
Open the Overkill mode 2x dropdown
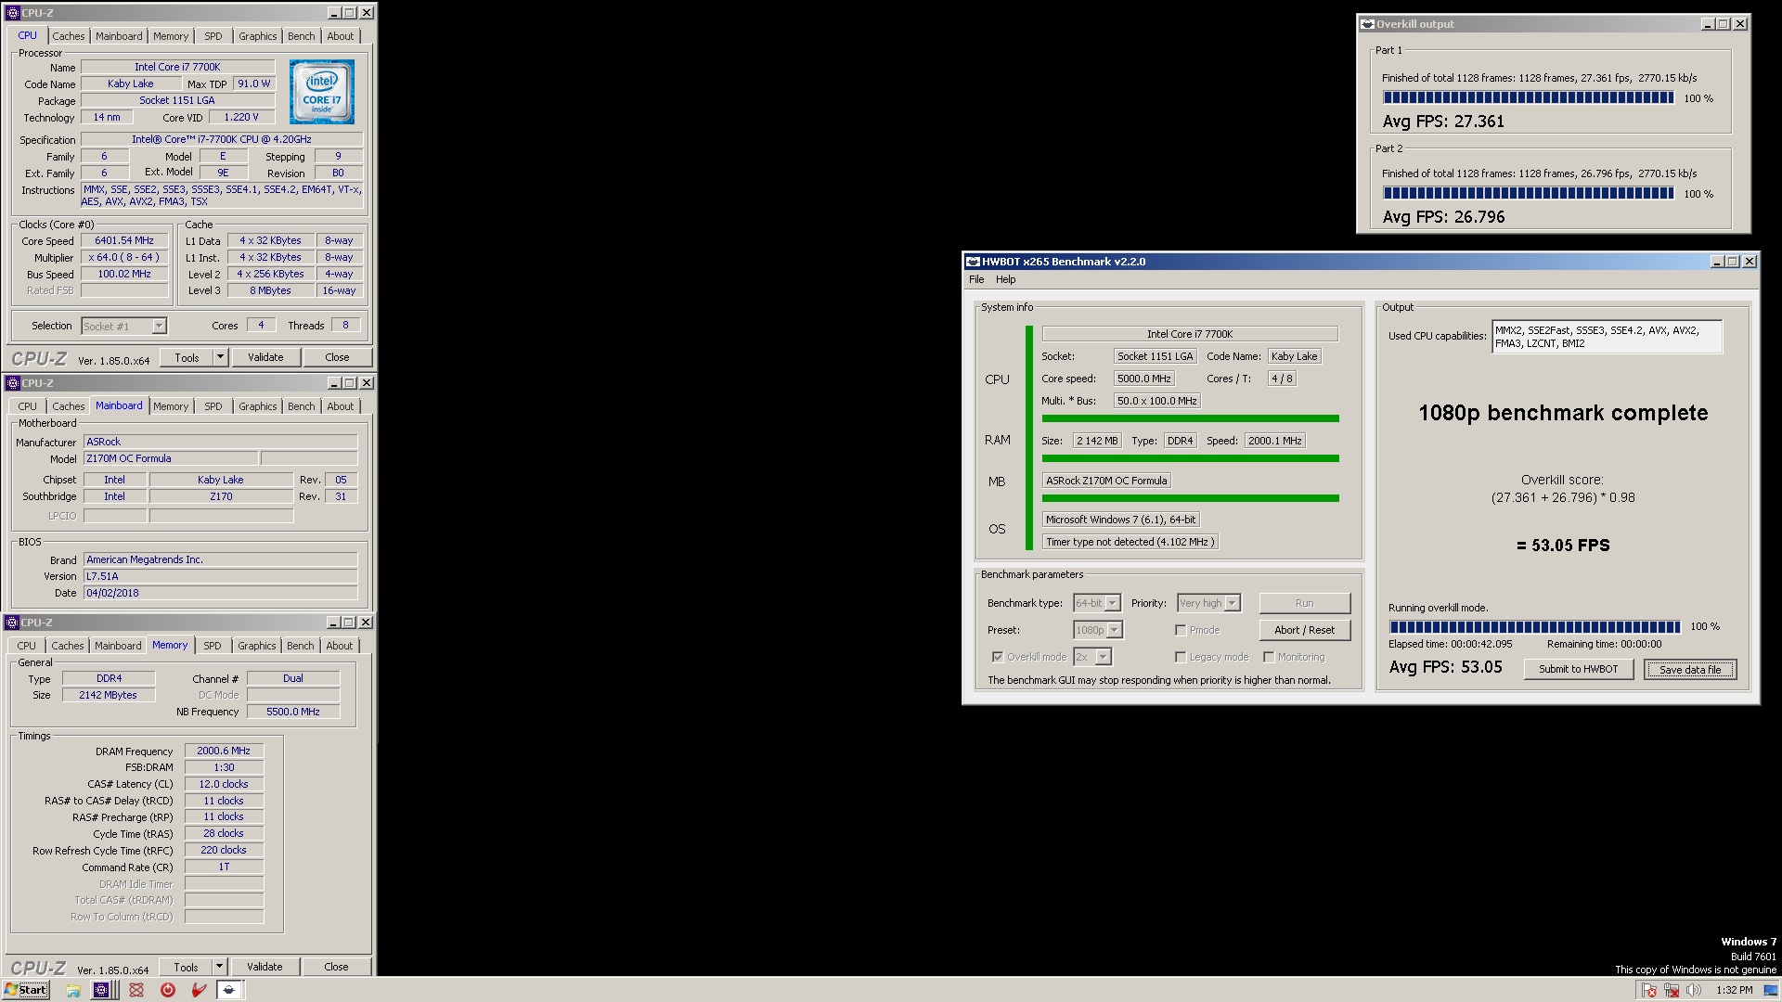[1092, 657]
